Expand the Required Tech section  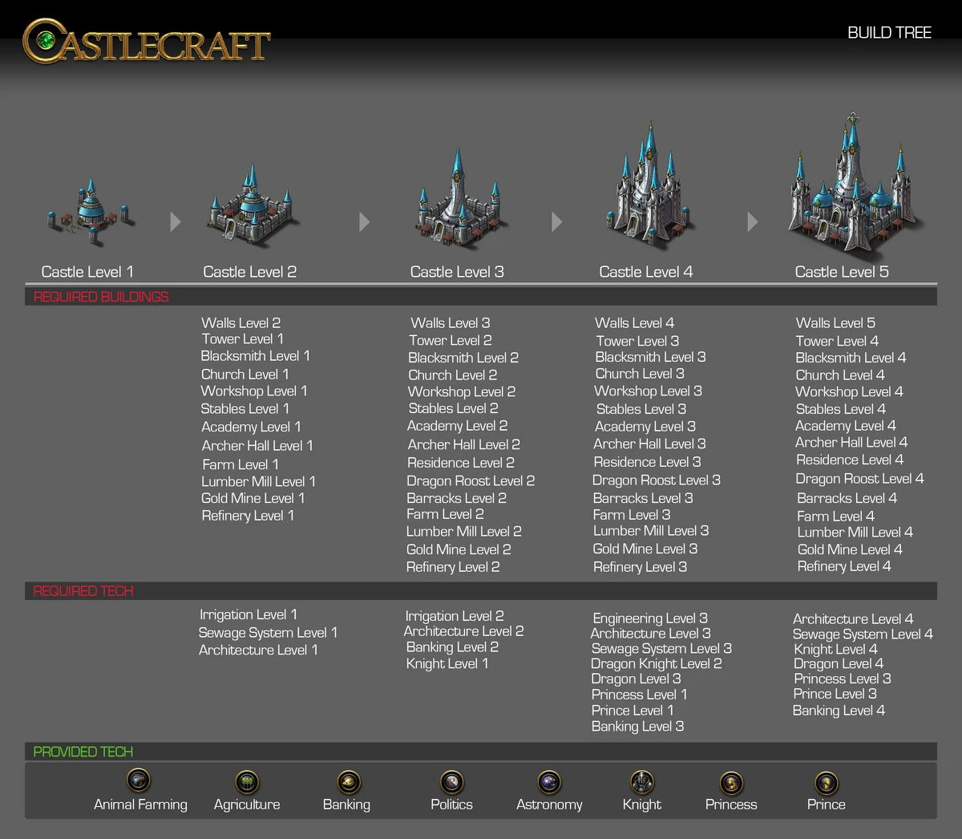tap(83, 590)
